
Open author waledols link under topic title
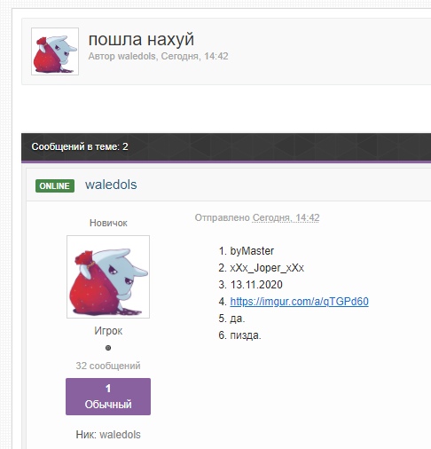137,56
